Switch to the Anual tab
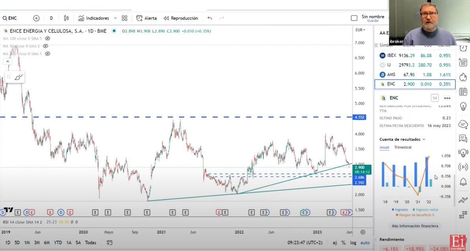 pos(384,147)
